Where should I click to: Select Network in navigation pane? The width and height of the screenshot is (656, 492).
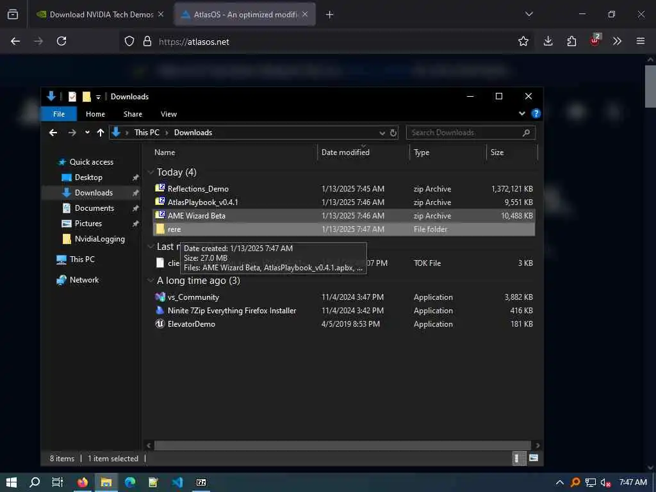84,280
